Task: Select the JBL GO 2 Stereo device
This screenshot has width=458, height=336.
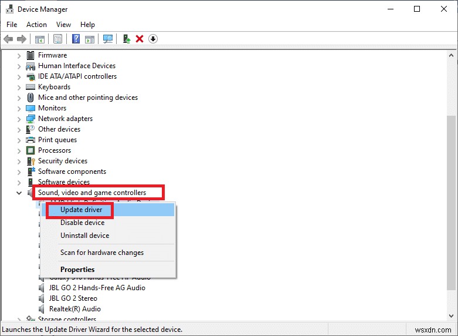Action: coord(73,298)
